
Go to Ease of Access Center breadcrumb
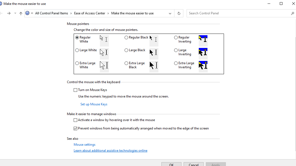(x=89, y=13)
